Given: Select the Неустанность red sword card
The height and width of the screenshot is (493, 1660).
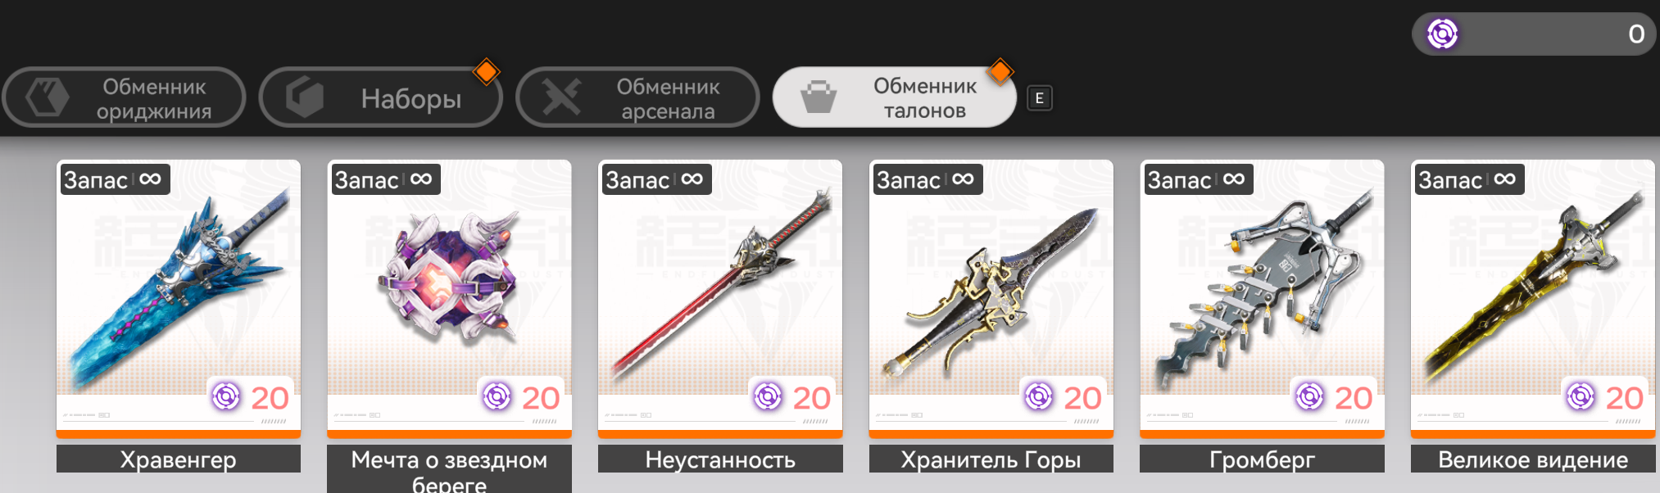Looking at the screenshot, I should [720, 299].
